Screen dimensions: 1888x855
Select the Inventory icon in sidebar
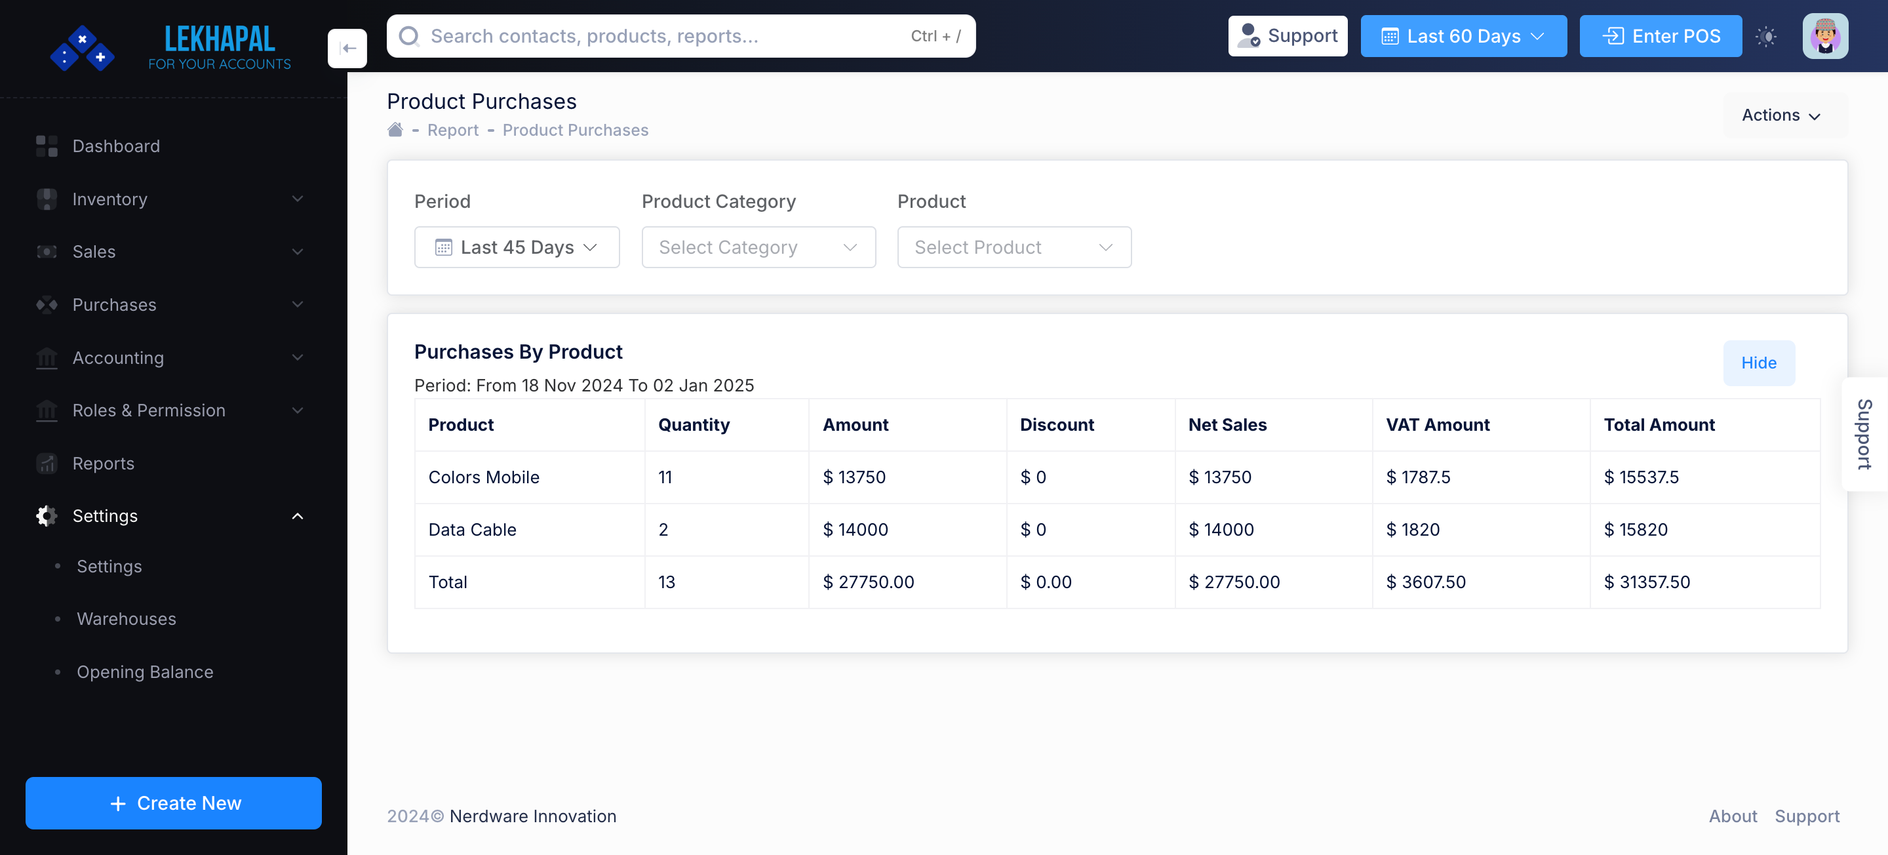(x=46, y=199)
